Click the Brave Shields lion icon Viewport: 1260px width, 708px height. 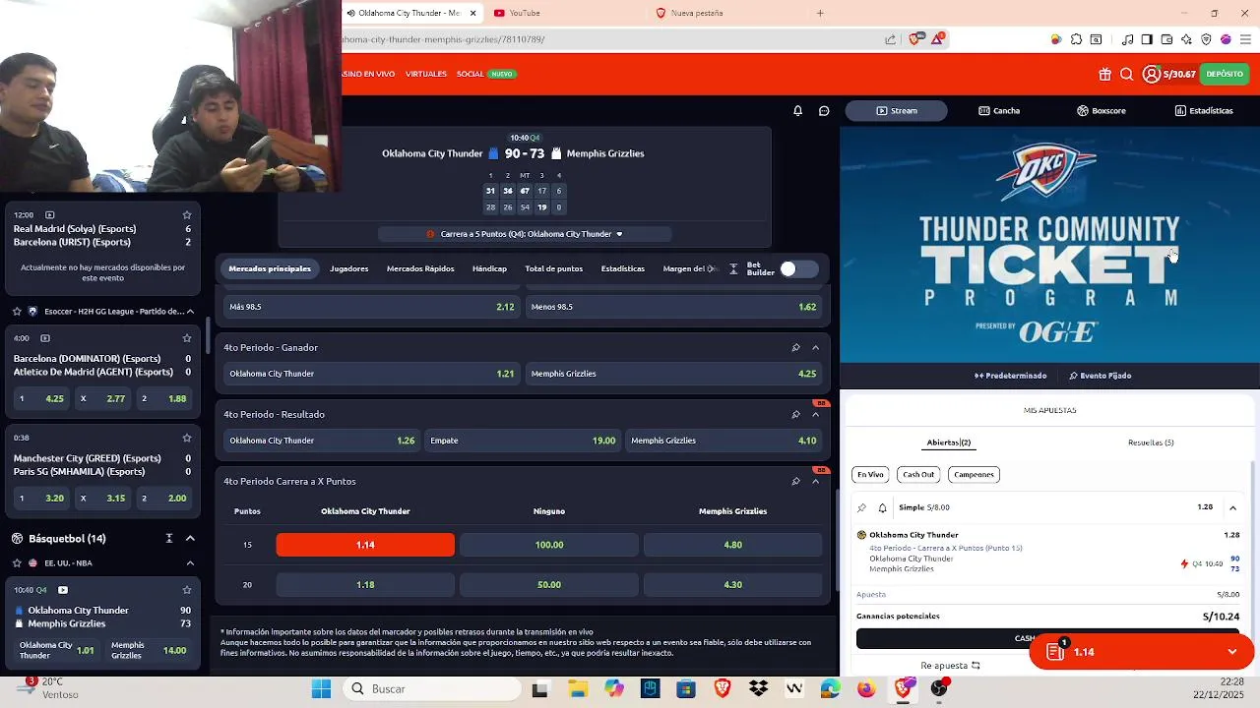tap(915, 39)
